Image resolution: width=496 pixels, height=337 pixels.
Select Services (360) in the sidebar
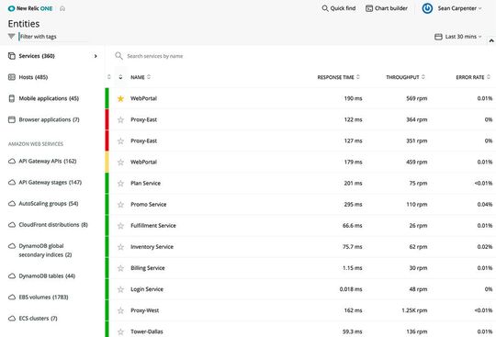pyautogui.click(x=37, y=56)
